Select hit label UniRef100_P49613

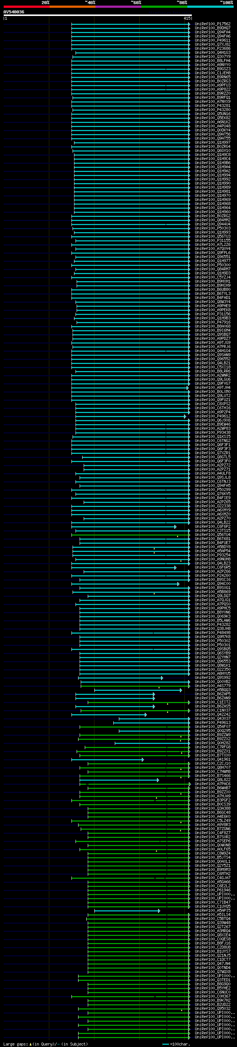coord(212,723)
